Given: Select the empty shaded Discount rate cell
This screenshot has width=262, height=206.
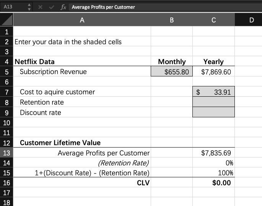Looking at the screenshot, I should [x=213, y=112].
